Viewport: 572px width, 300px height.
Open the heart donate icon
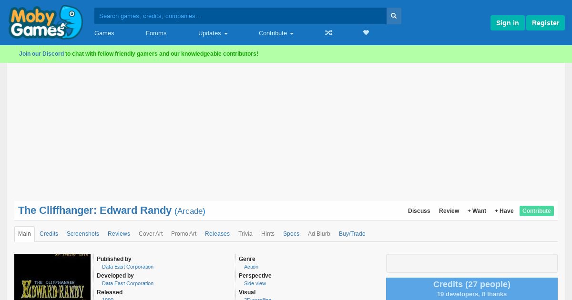click(366, 33)
